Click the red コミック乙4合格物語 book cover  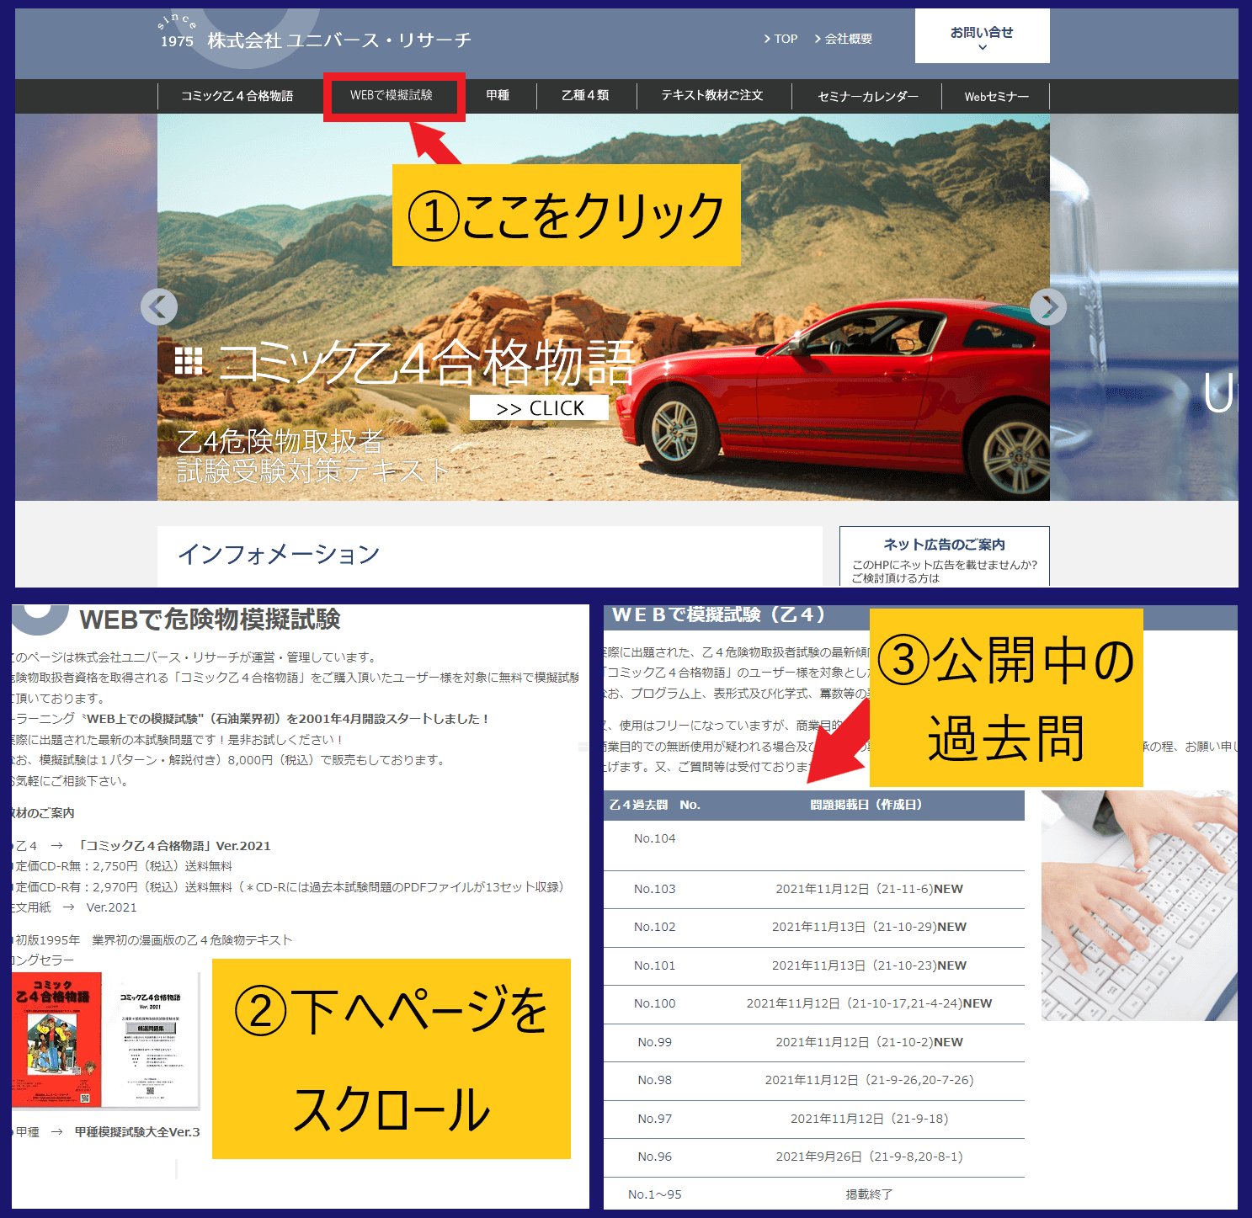click(x=57, y=1040)
